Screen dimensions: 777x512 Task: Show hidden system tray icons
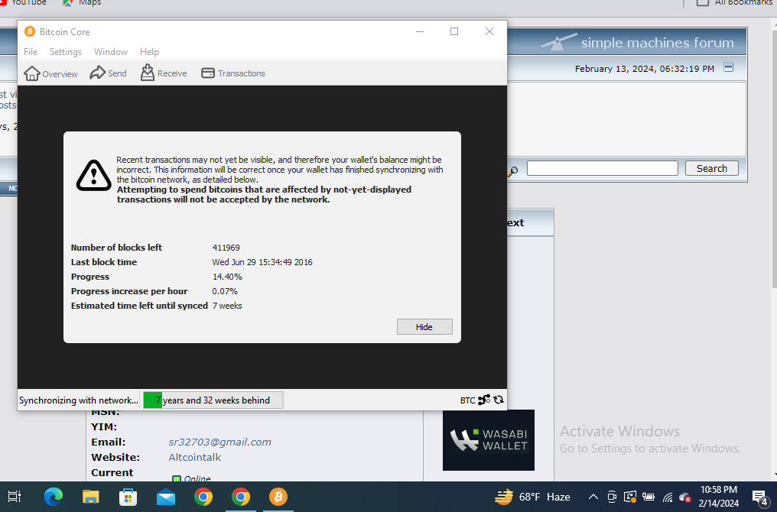pos(593,497)
